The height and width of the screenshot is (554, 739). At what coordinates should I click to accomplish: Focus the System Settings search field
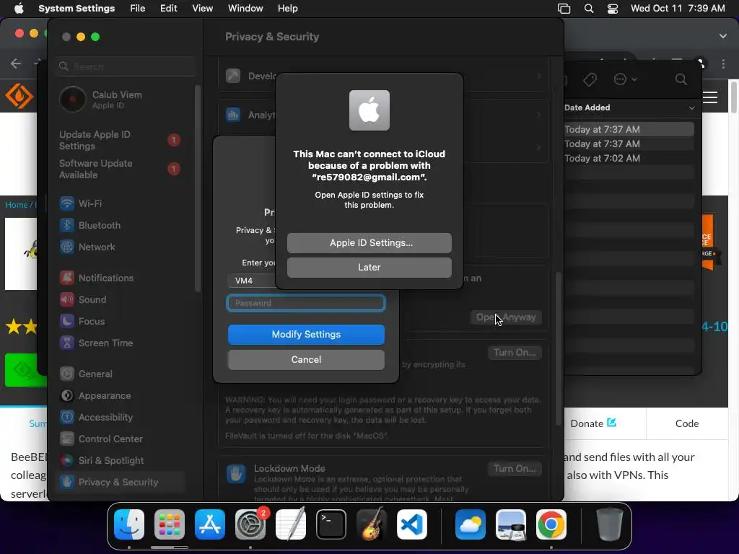126,66
